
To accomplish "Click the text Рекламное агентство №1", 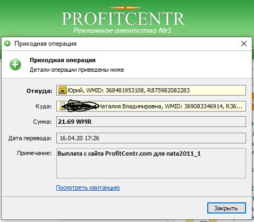I will coord(122,30).
